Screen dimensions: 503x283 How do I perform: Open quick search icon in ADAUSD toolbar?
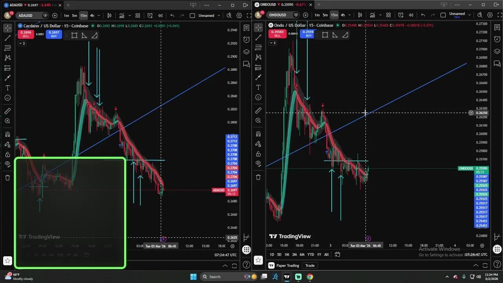click(x=229, y=15)
